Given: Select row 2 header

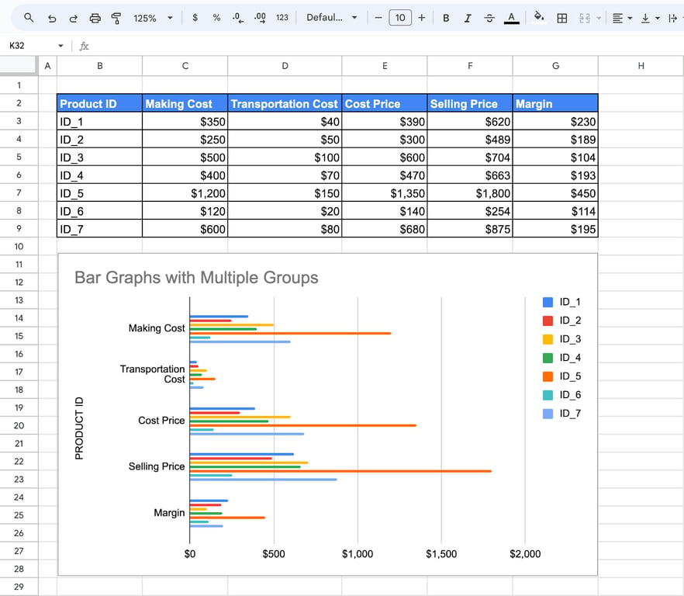Looking at the screenshot, I should [19, 103].
